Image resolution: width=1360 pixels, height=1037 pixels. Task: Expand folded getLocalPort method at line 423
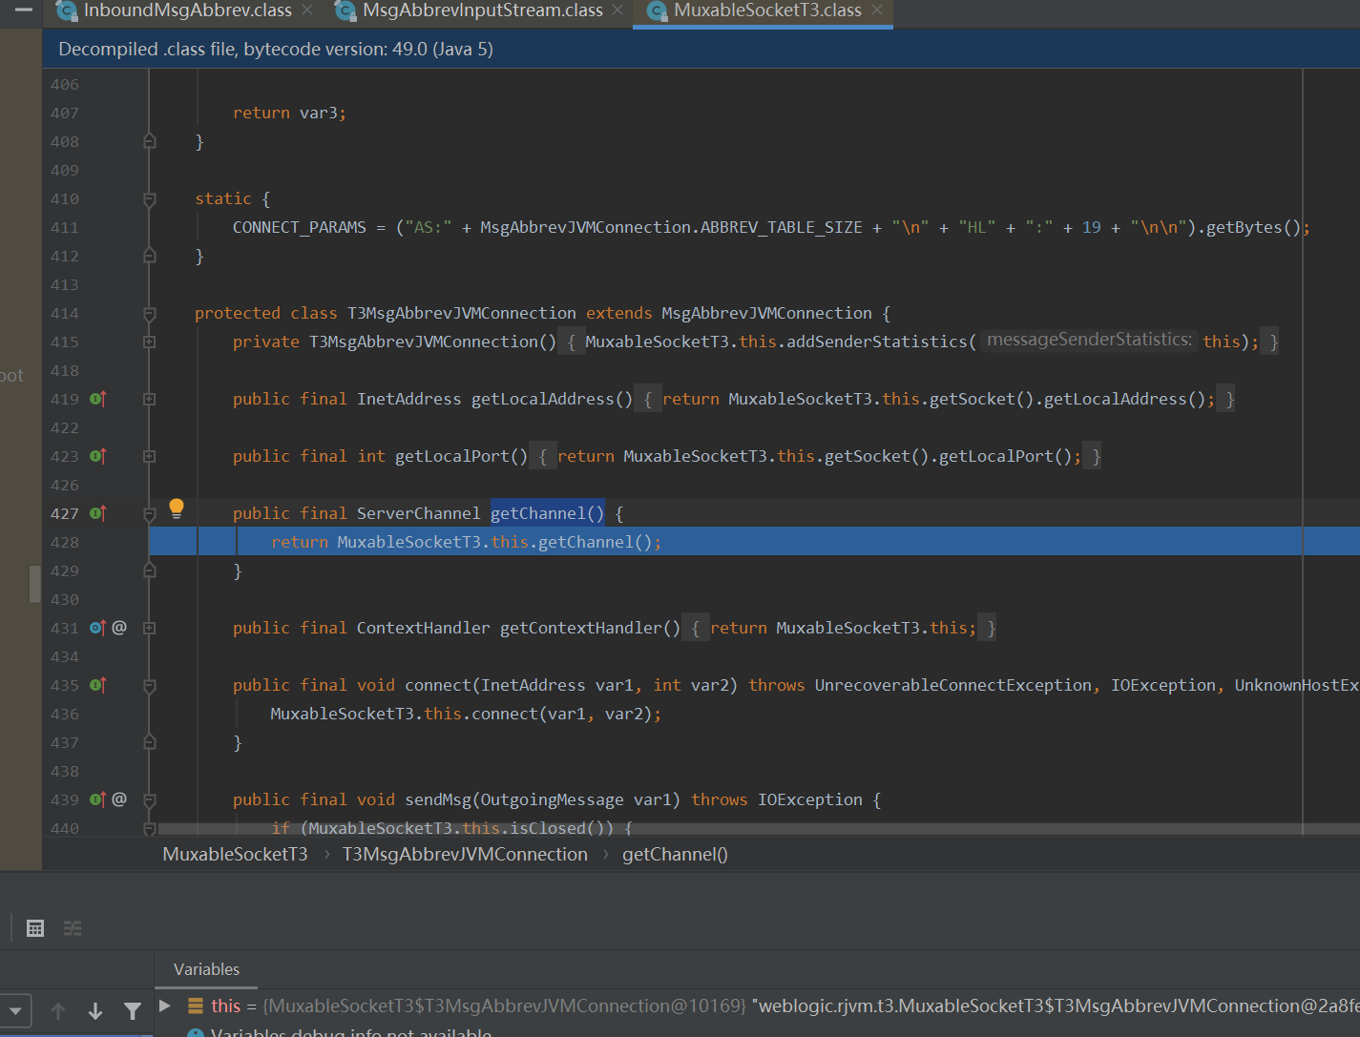point(149,456)
